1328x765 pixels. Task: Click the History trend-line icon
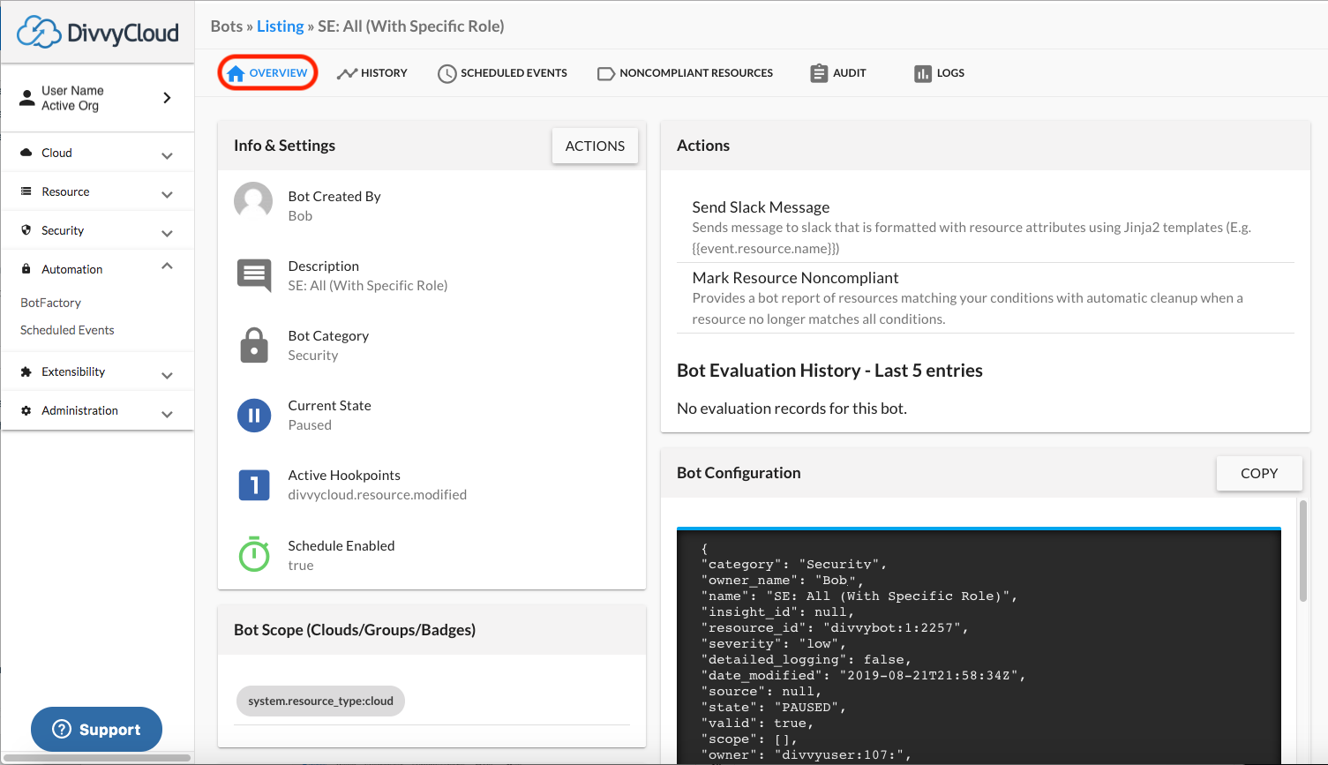point(347,73)
